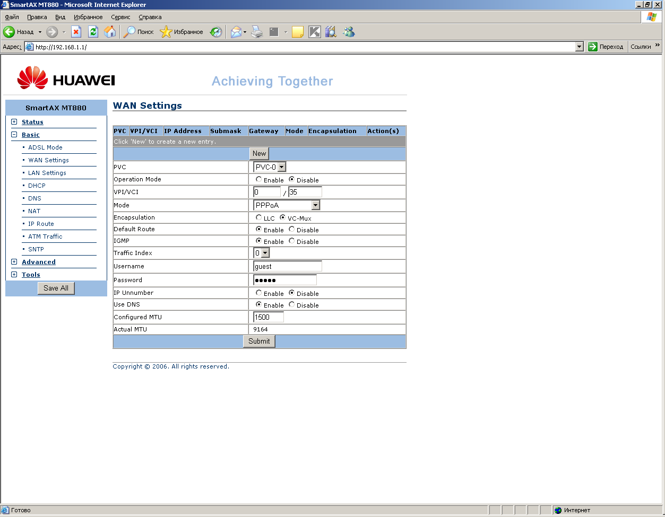Click the Messenger people icon
This screenshot has height=517, width=665.
click(x=349, y=32)
